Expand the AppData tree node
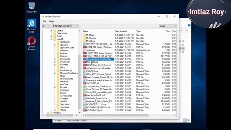This screenshot has width=231, height=130. pyautogui.click(x=55, y=45)
